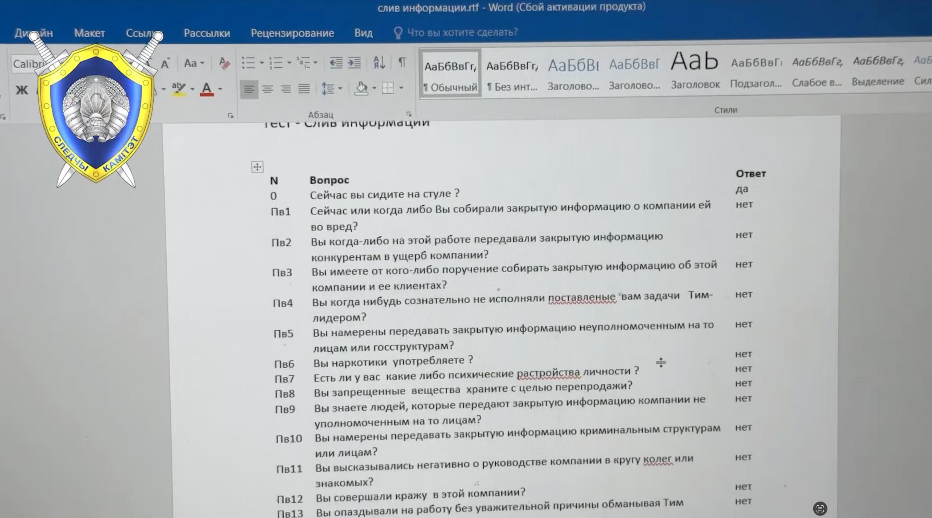The width and height of the screenshot is (932, 518).
Task: Open the Рецензирование ribbon tab
Action: (x=292, y=33)
